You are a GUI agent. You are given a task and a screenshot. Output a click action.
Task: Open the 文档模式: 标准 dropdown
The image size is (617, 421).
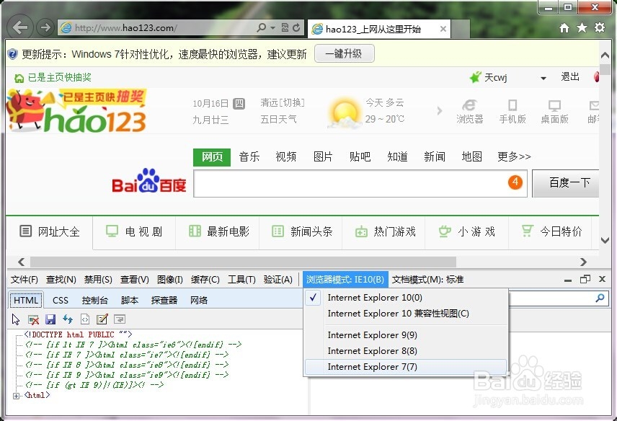coord(427,280)
